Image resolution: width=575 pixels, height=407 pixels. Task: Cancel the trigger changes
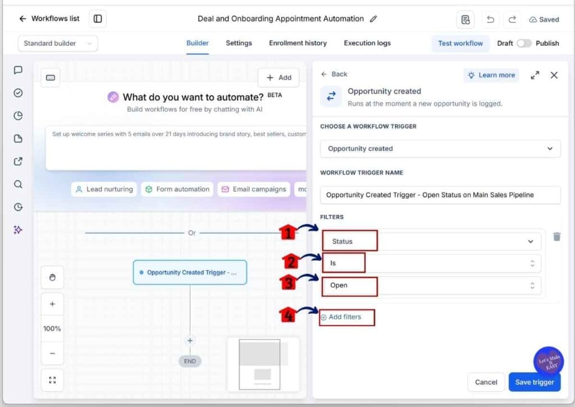tap(486, 382)
